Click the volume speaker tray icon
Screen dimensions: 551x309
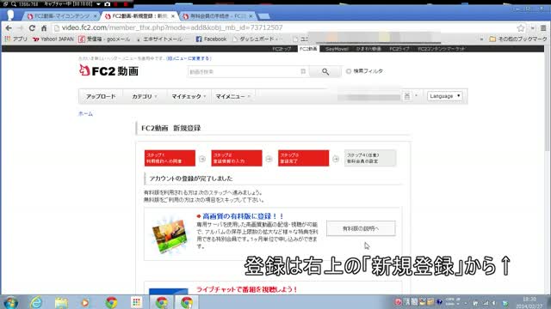494,303
